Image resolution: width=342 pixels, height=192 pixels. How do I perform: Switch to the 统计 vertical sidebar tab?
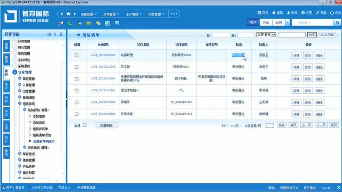click(x=6, y=140)
